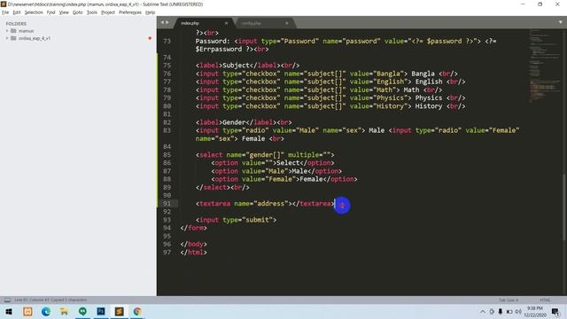Close the index.php tab
The width and height of the screenshot is (567, 319).
(226, 23)
